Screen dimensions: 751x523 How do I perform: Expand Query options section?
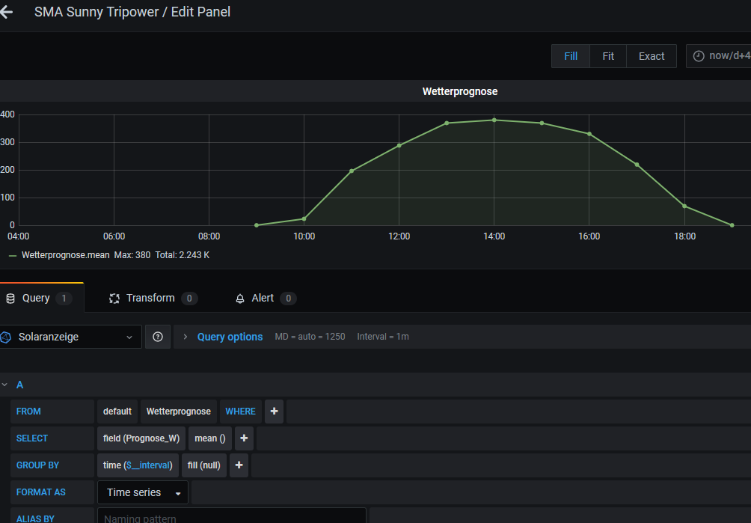(230, 337)
